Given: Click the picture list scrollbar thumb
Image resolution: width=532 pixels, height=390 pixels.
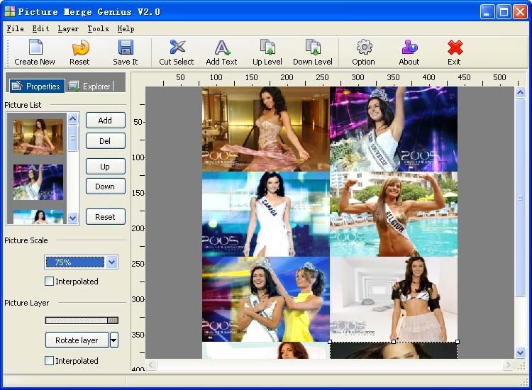Looking at the screenshot, I should point(73,138).
